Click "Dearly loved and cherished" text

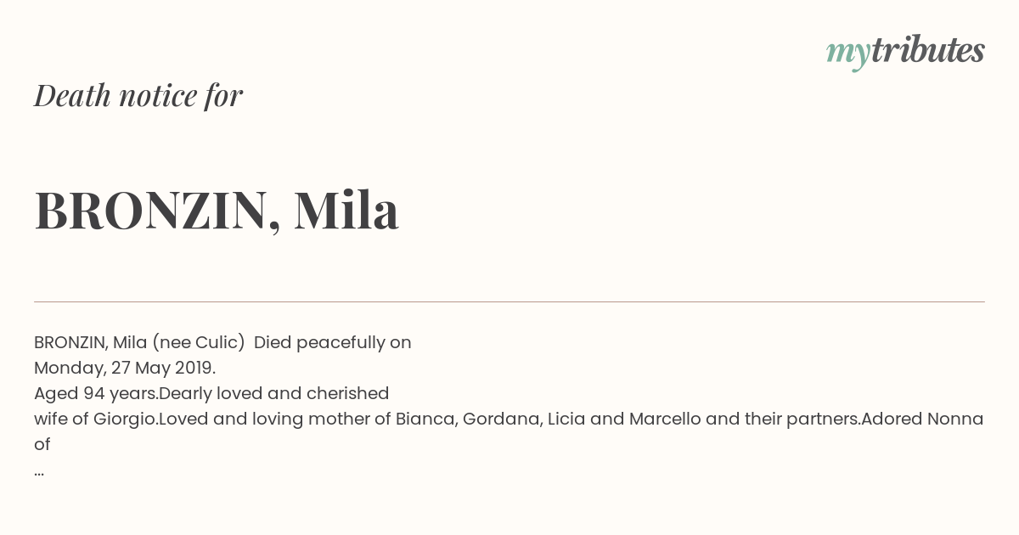[x=274, y=393]
